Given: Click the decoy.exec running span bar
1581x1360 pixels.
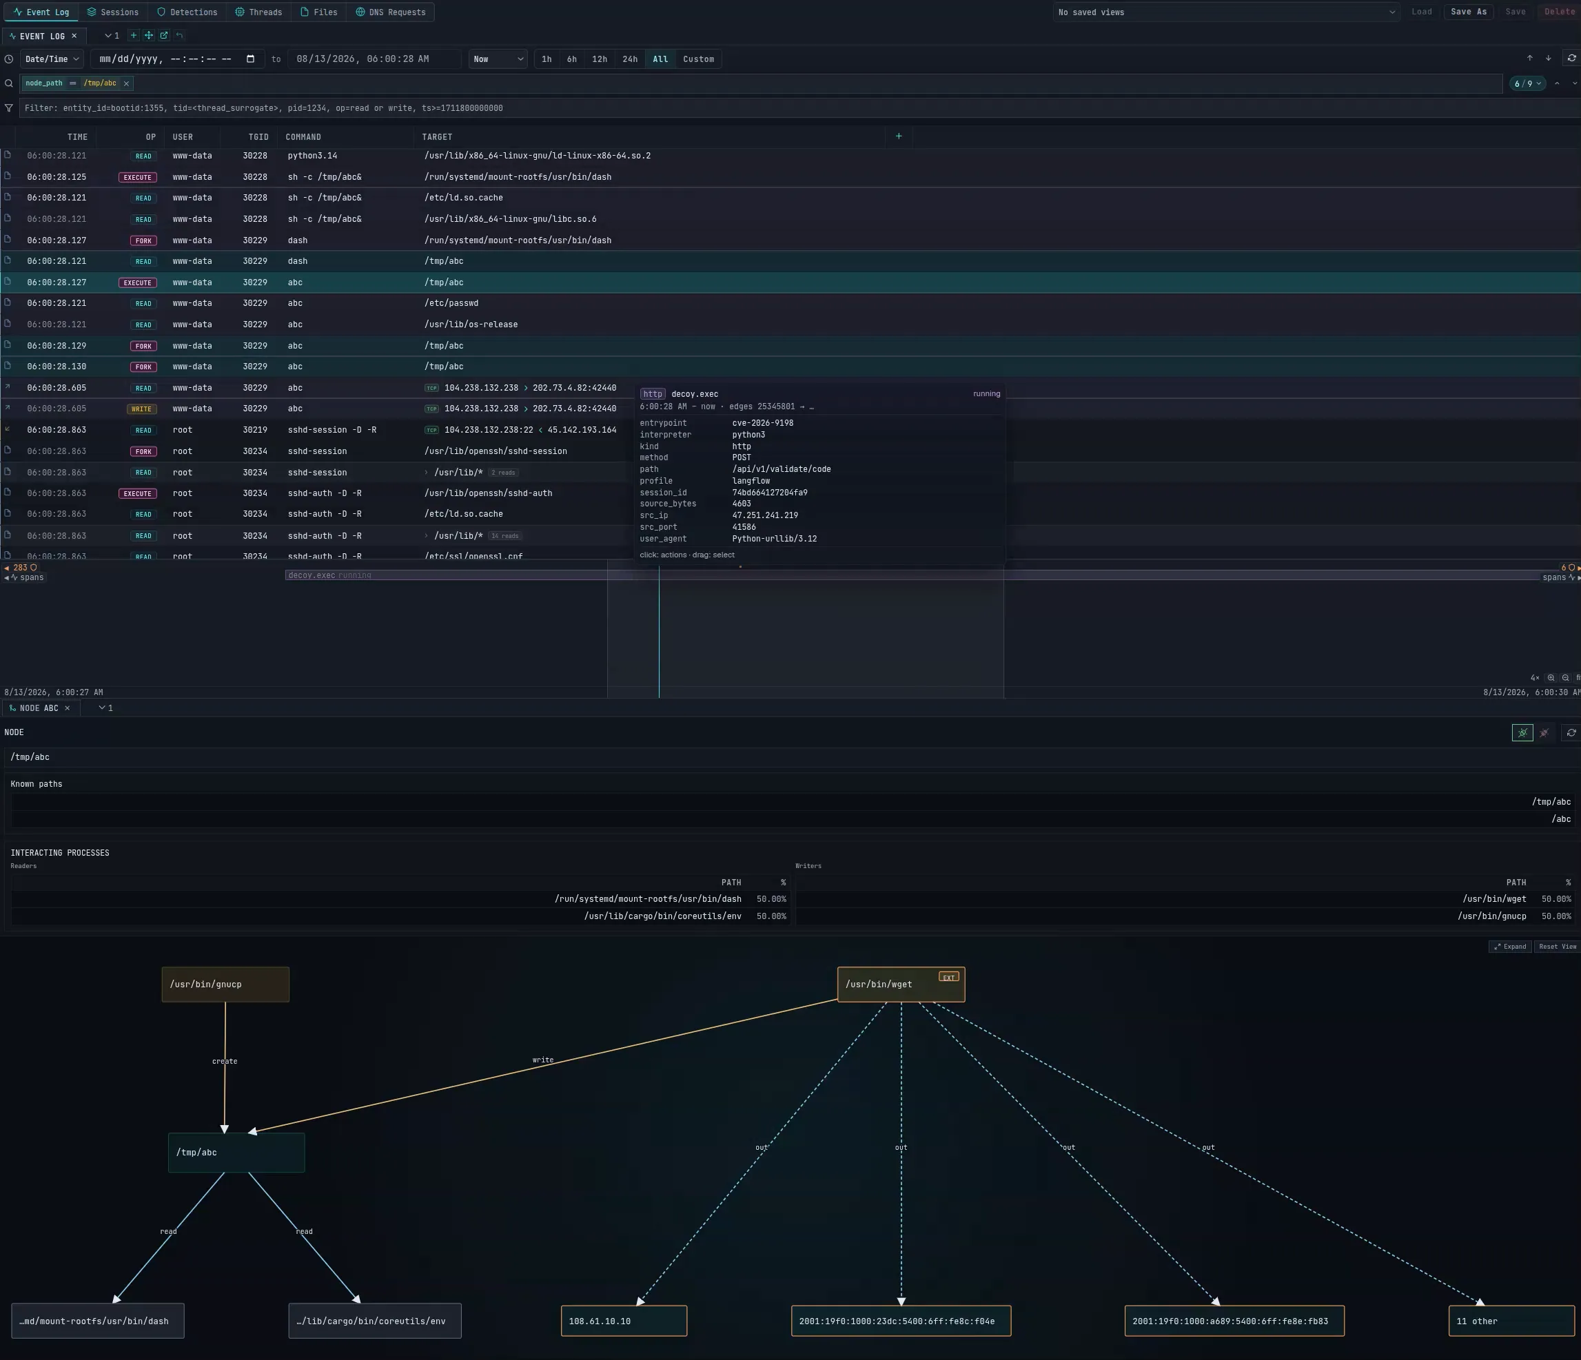Looking at the screenshot, I should 912,575.
